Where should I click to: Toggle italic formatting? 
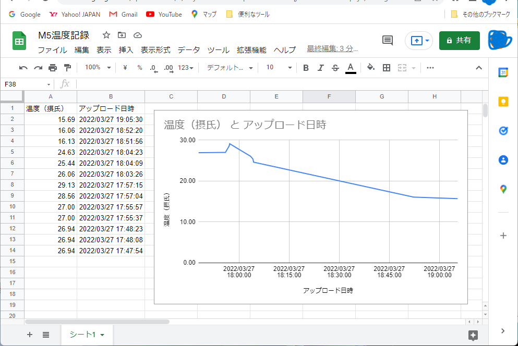(320, 67)
